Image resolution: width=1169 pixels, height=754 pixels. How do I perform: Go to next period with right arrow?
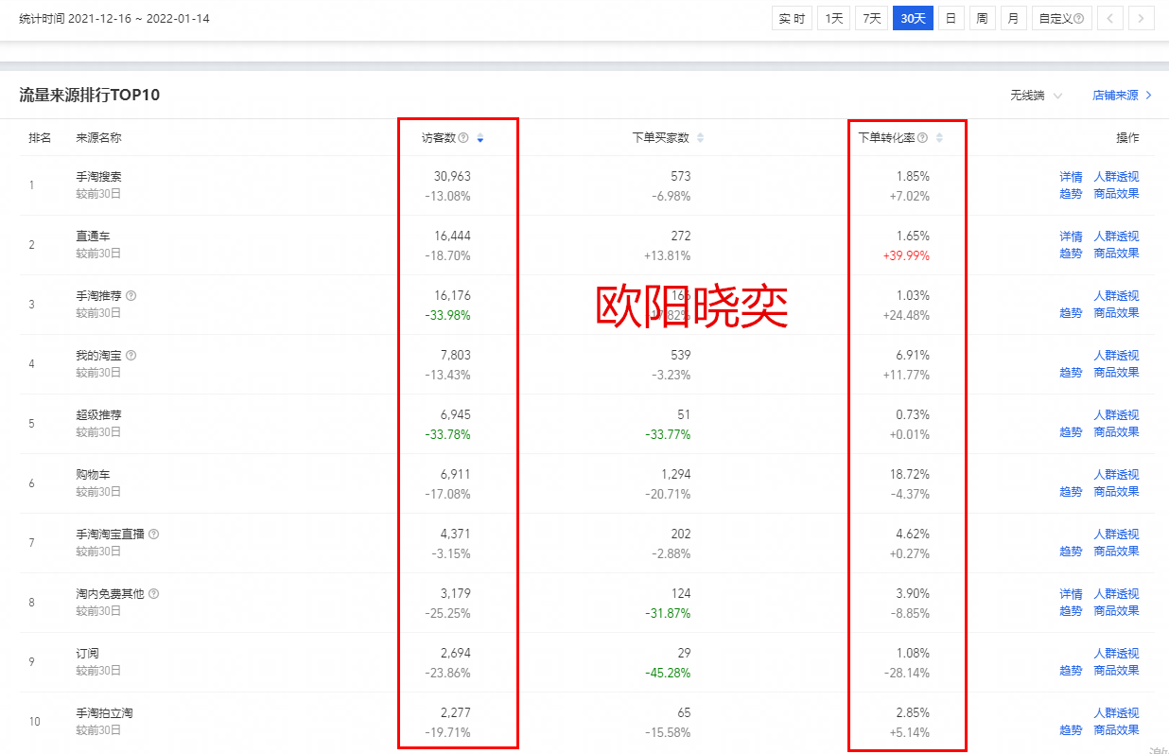pos(1142,18)
